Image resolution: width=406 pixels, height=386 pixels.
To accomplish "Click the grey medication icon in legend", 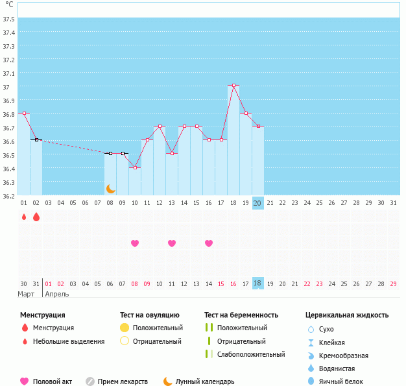I will (90, 381).
